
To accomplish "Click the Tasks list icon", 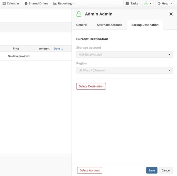I will point(127,3).
